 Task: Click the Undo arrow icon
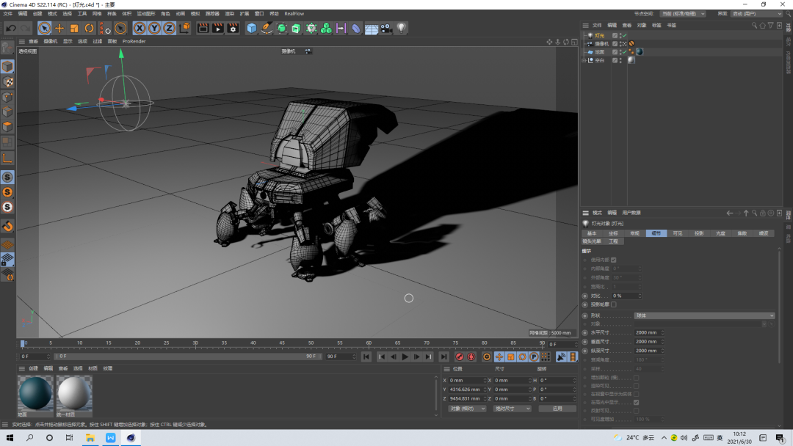[x=10, y=29]
